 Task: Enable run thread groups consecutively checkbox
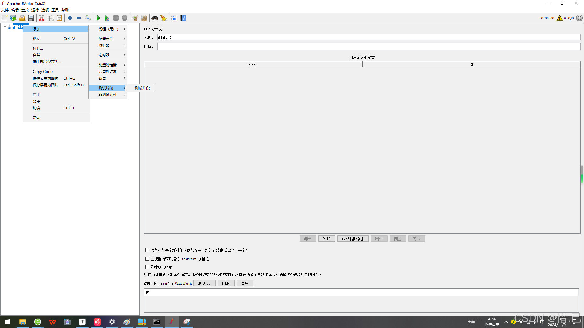pyautogui.click(x=148, y=250)
